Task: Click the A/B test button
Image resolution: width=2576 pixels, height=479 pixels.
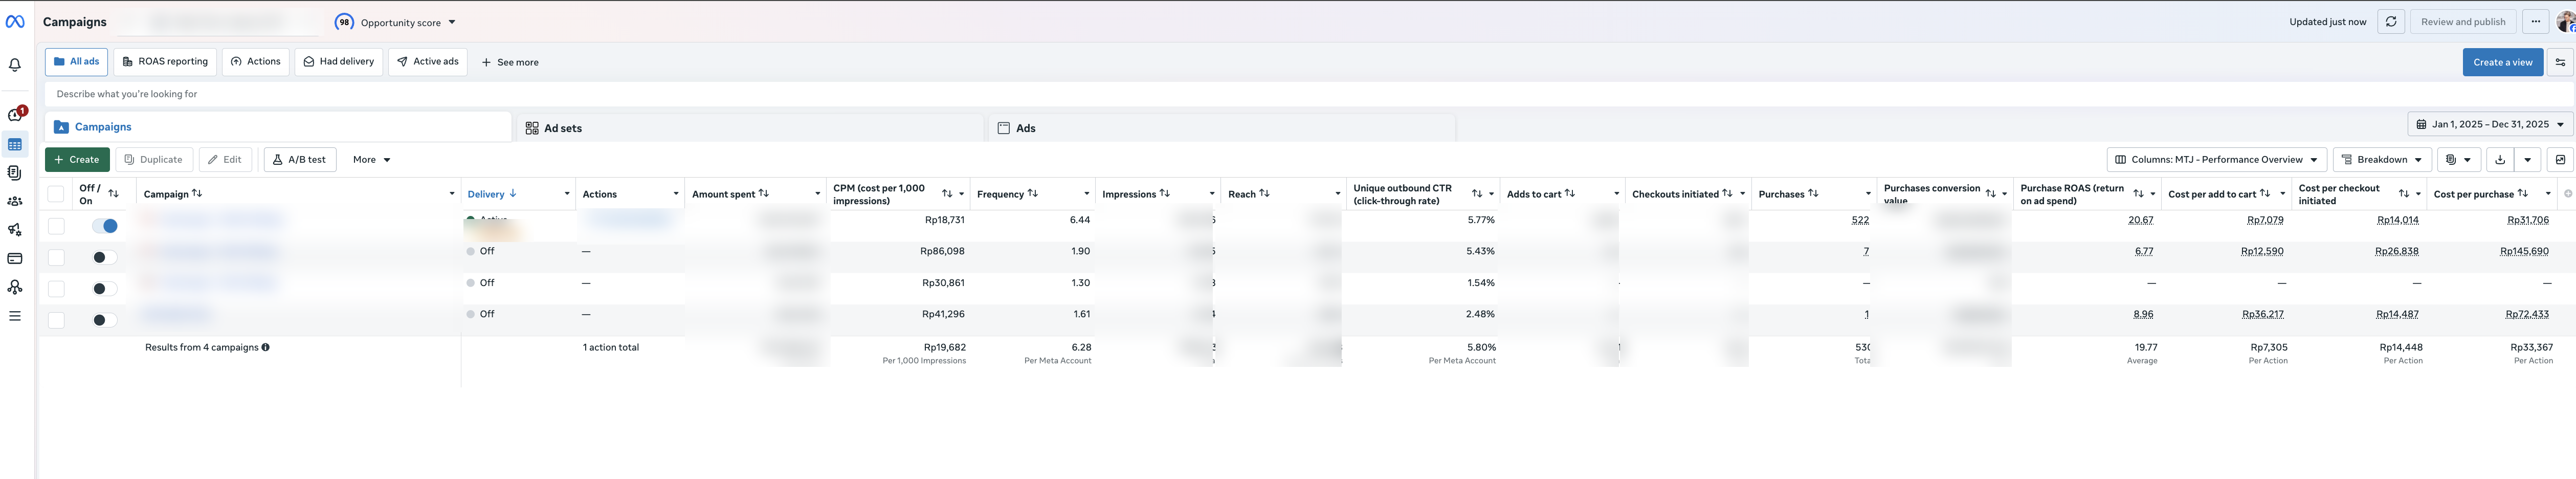Action: [300, 160]
